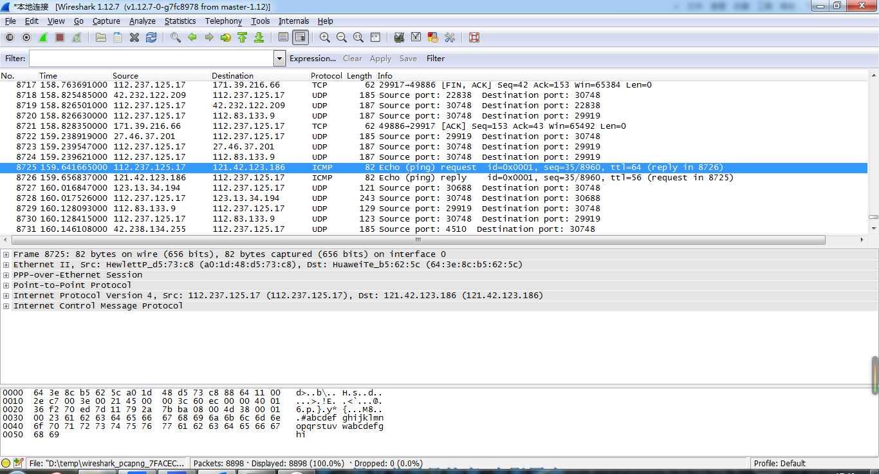Select packet 8731 UDP port 4510 row
The image size is (879, 474).
pos(434,229)
